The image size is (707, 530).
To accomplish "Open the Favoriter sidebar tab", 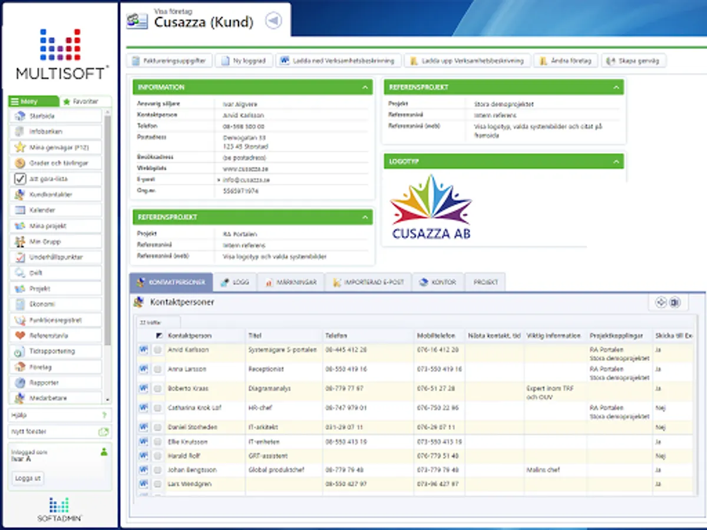I will click(85, 101).
